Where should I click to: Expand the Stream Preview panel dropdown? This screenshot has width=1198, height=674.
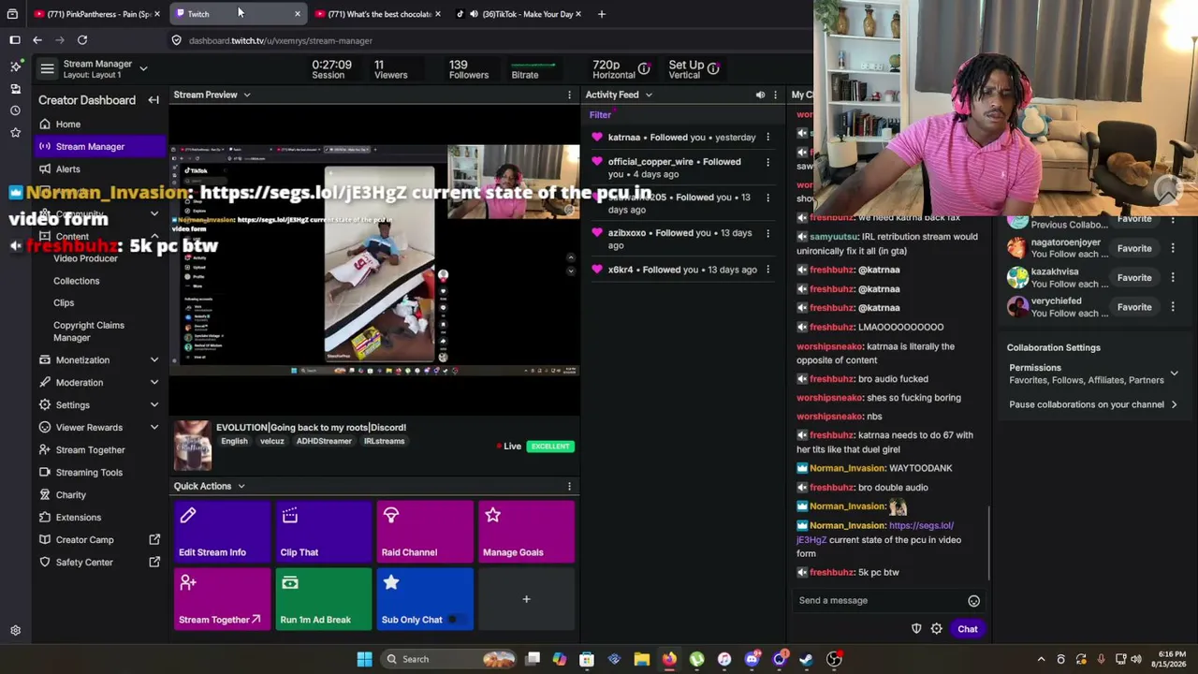click(247, 95)
